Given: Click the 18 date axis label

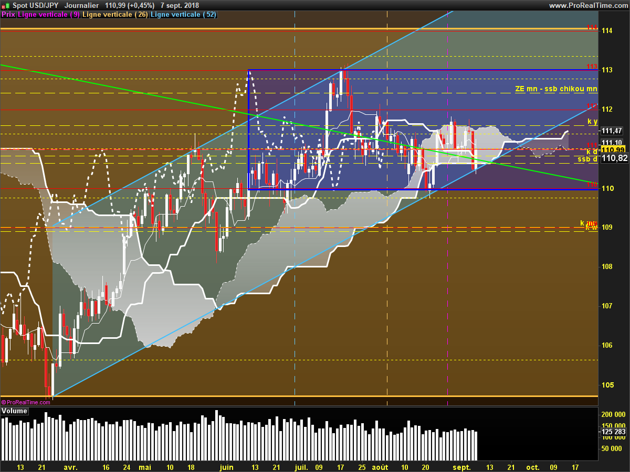Looking at the screenshot, I should tap(191, 467).
